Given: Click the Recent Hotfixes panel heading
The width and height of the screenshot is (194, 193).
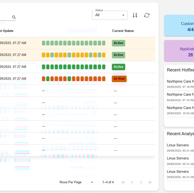Looking at the screenshot, I should point(180,70).
